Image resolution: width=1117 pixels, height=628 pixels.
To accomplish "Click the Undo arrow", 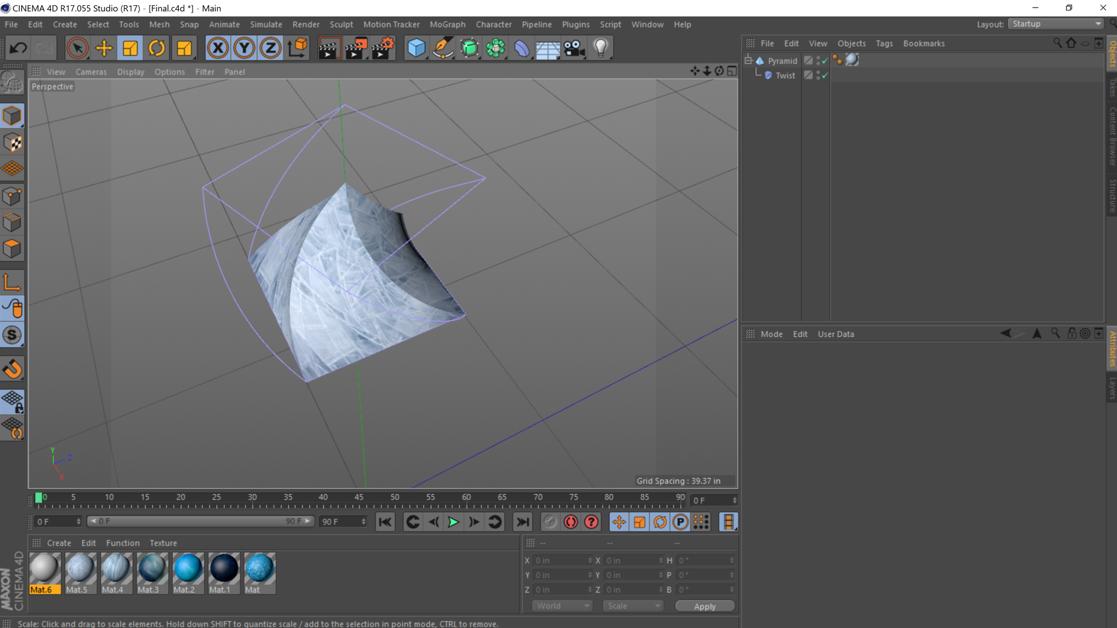I will pyautogui.click(x=18, y=48).
